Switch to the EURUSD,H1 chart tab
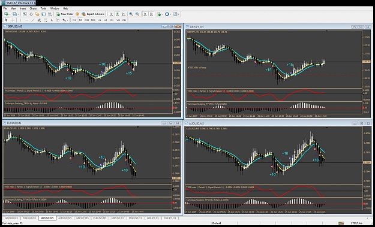Screen dimensions: 375x227 point(136,218)
